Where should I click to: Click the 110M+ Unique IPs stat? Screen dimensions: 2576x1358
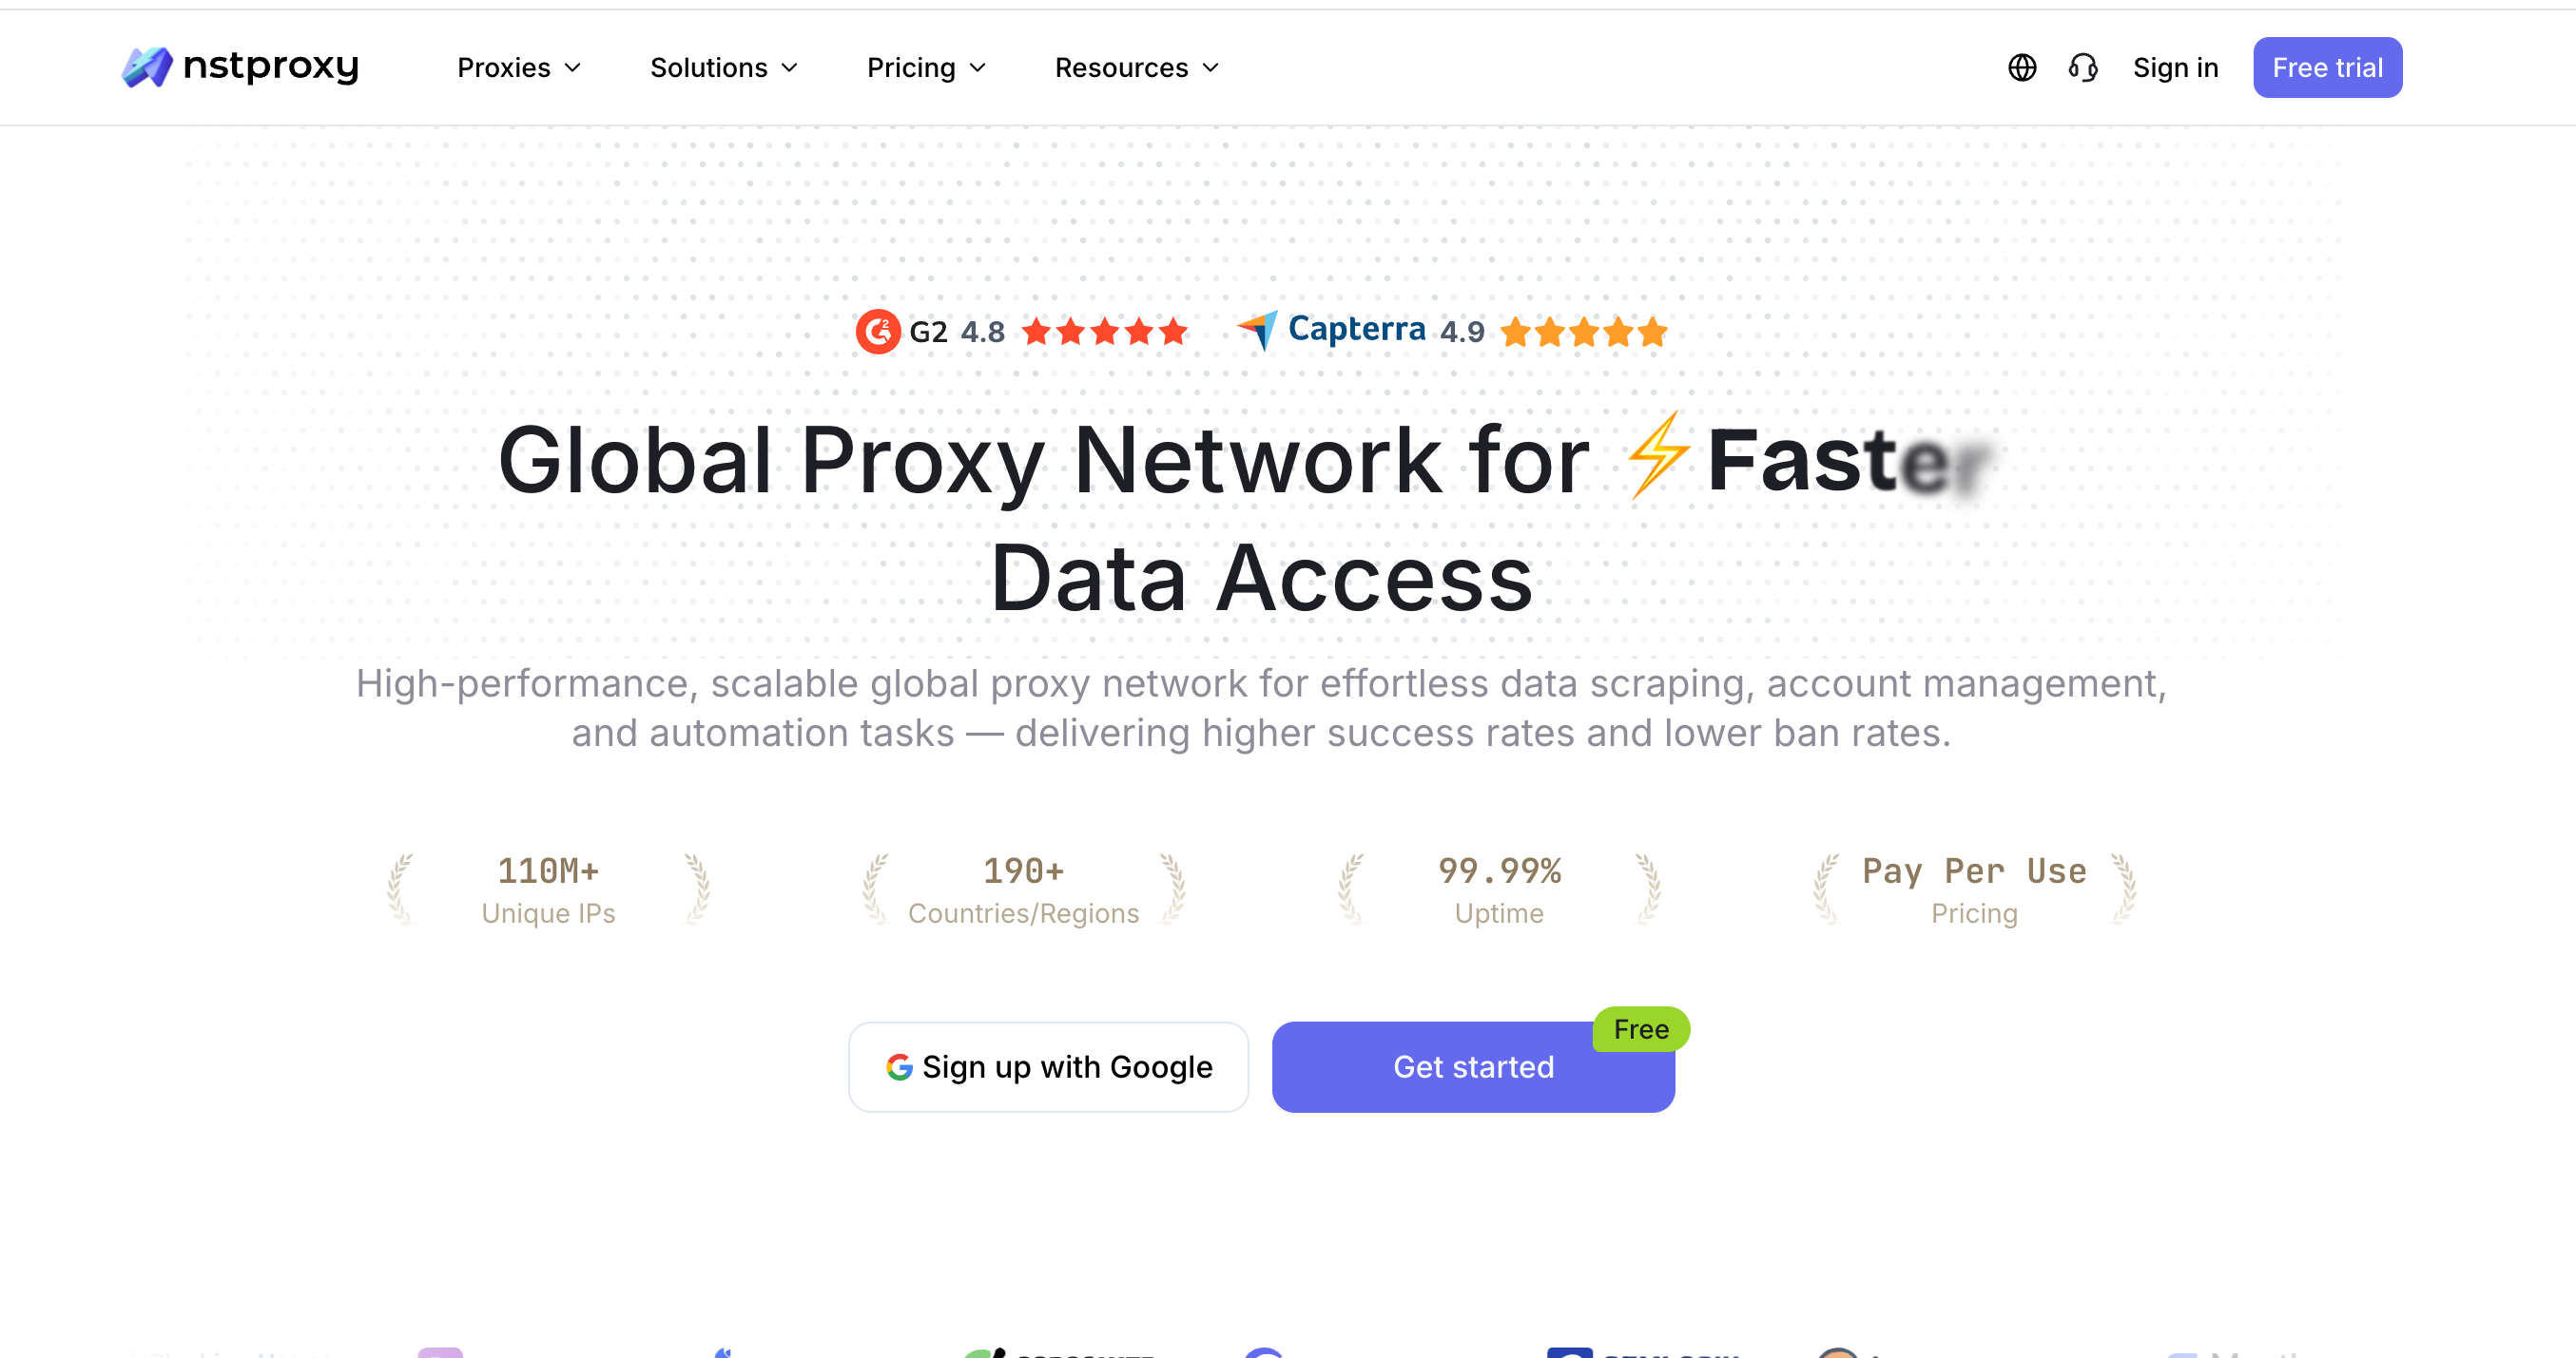pyautogui.click(x=548, y=889)
